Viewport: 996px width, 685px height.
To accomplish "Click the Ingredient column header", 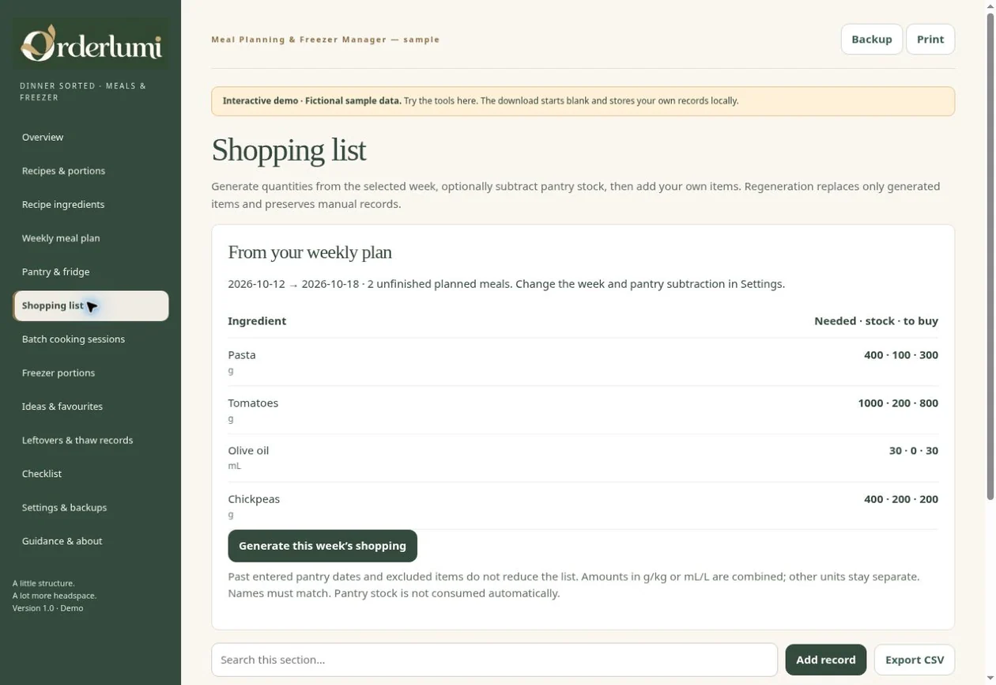I will coord(257,321).
